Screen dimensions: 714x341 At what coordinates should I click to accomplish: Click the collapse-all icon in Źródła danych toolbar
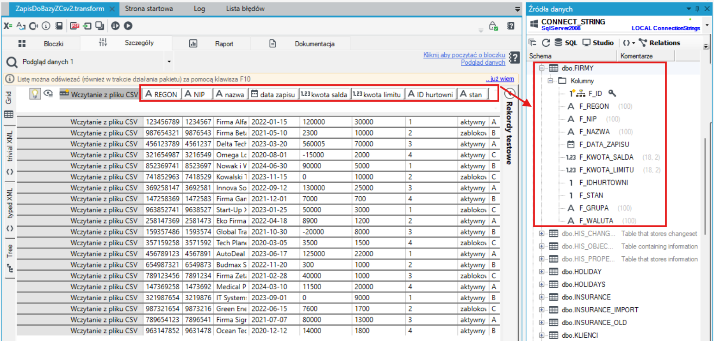tap(533, 43)
